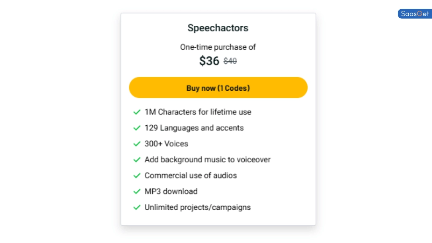Click the MP3 download feature text

point(171,192)
